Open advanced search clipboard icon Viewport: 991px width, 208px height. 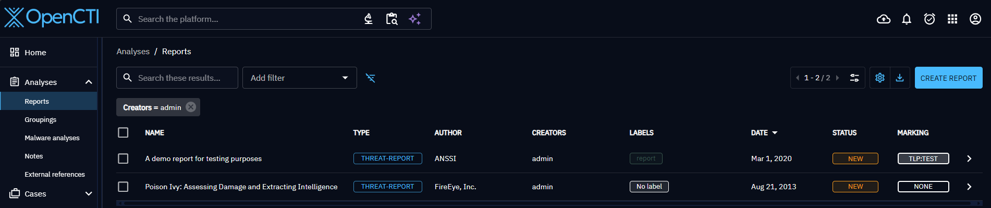pos(391,19)
